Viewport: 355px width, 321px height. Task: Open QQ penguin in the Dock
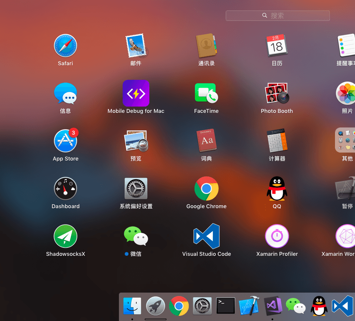[x=319, y=306]
